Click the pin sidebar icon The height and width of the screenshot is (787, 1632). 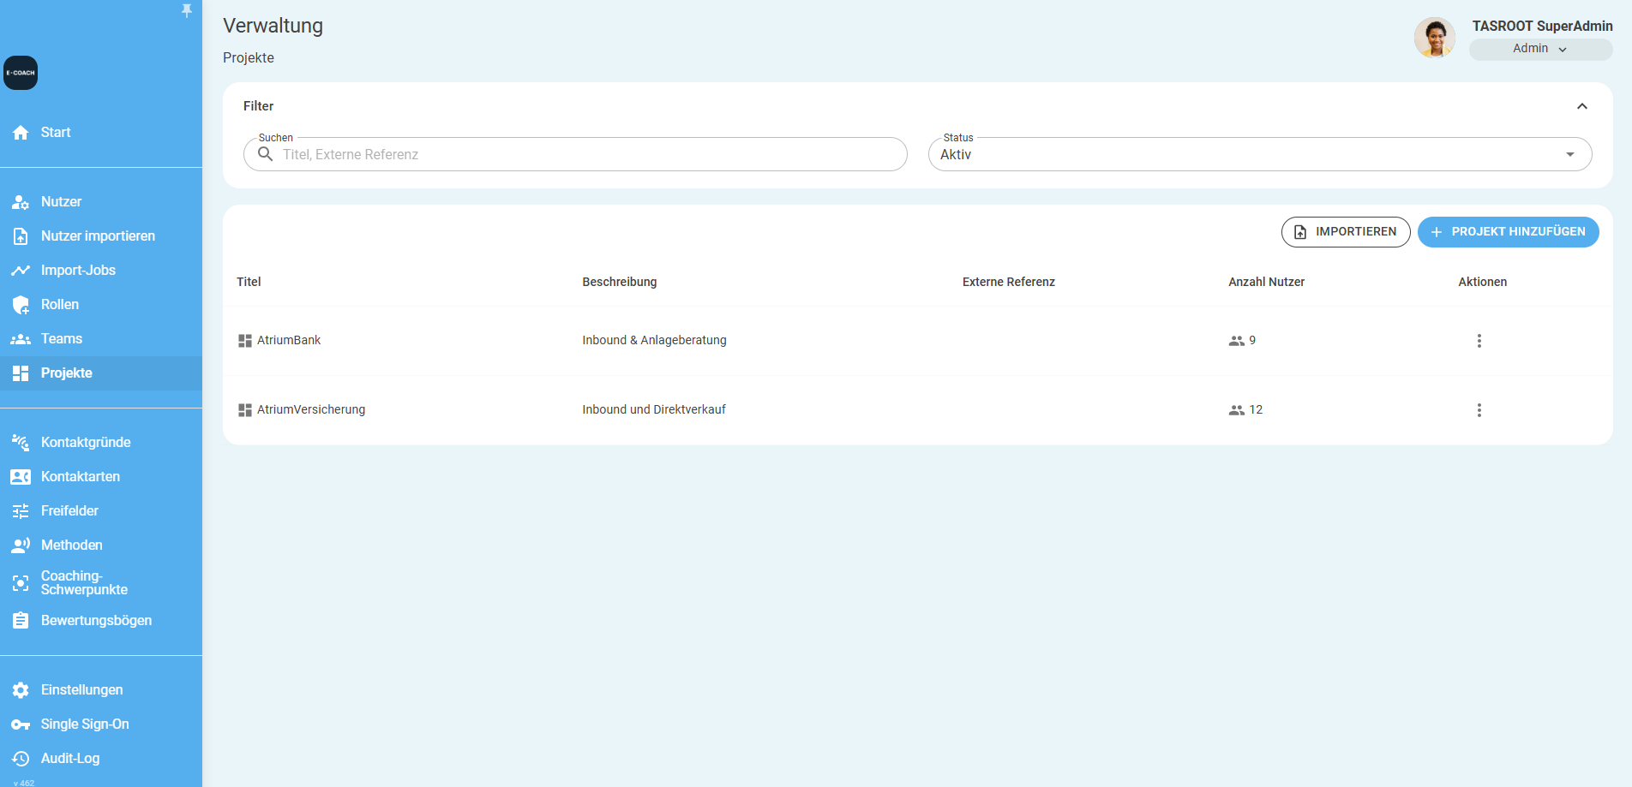click(x=187, y=10)
